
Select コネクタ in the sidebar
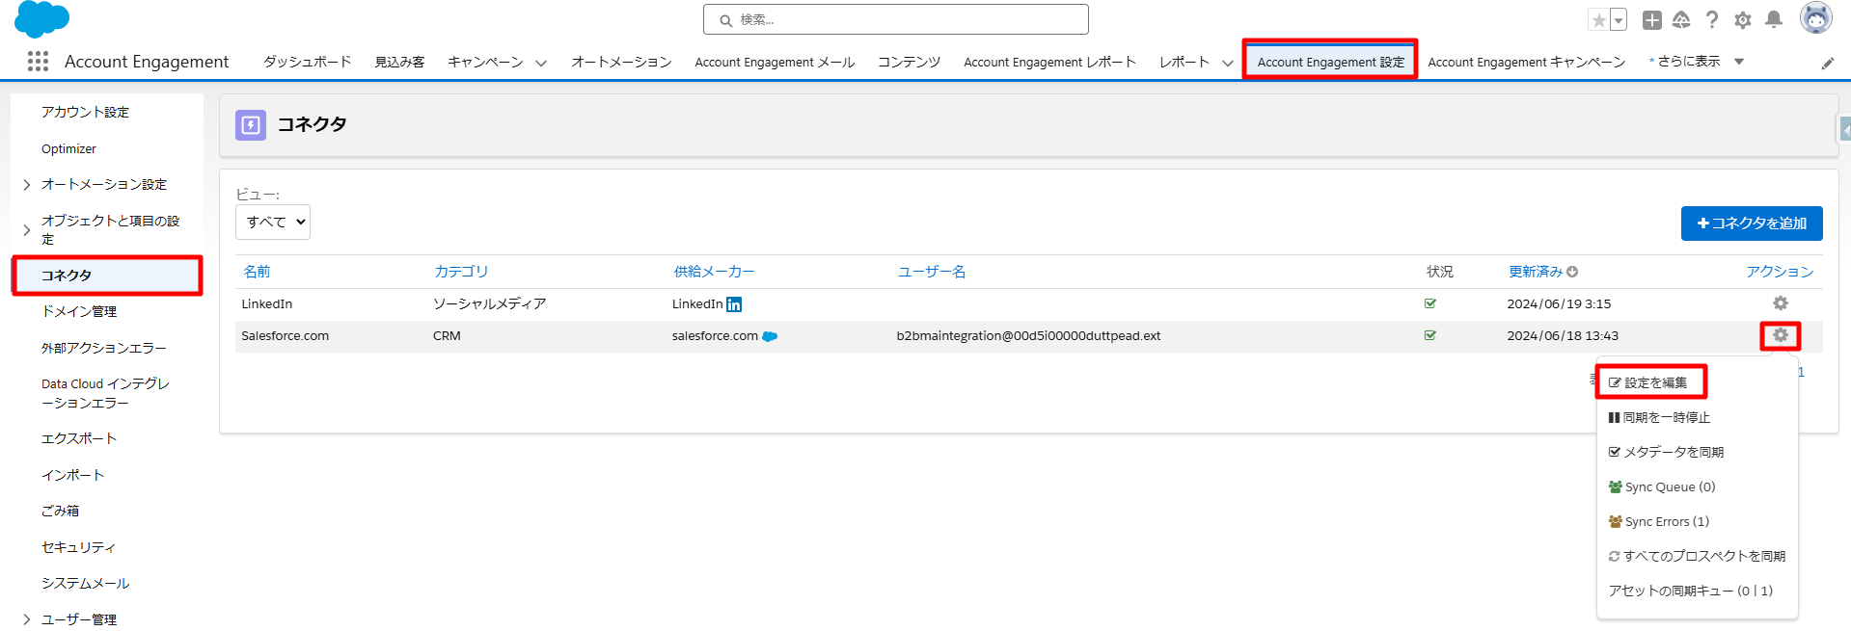click(x=107, y=276)
